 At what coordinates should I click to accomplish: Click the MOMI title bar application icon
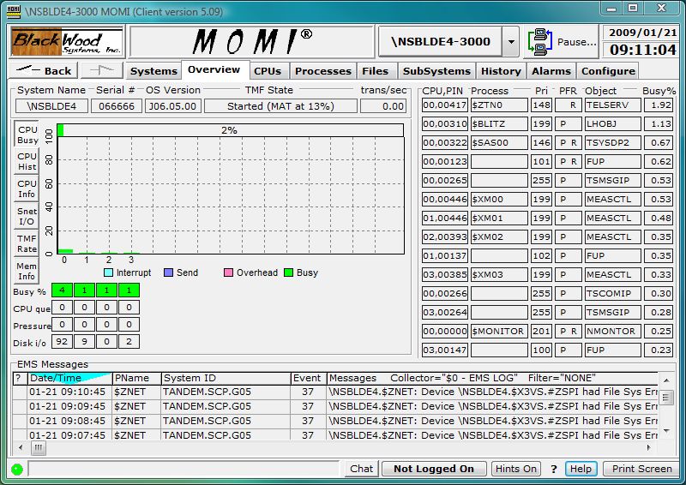(14, 12)
